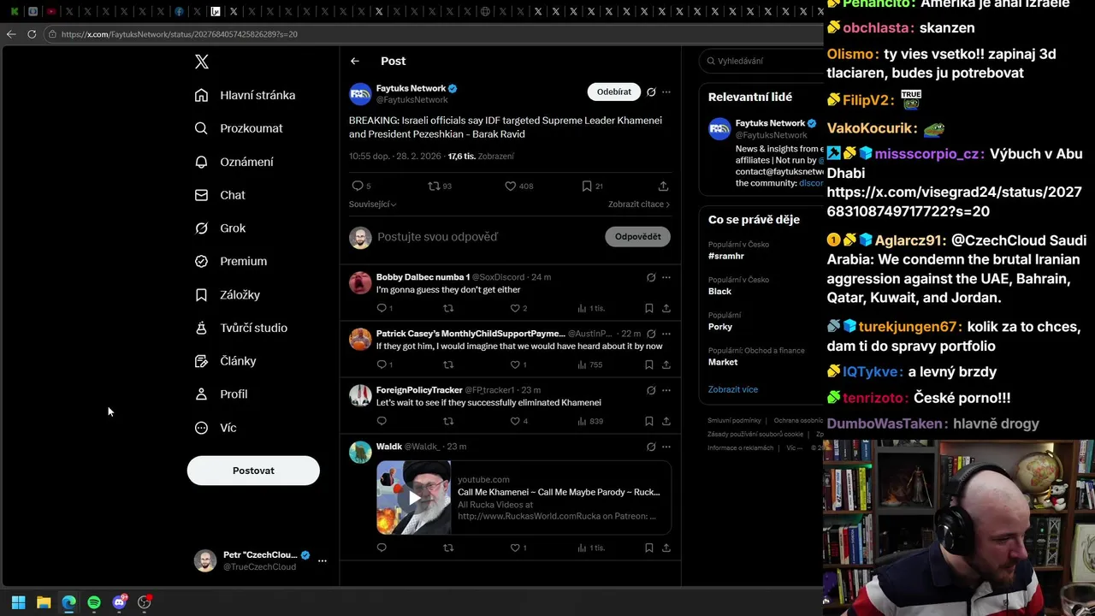Image resolution: width=1095 pixels, height=616 pixels.
Task: Bookmark the main Faytuks post
Action: pyautogui.click(x=587, y=186)
